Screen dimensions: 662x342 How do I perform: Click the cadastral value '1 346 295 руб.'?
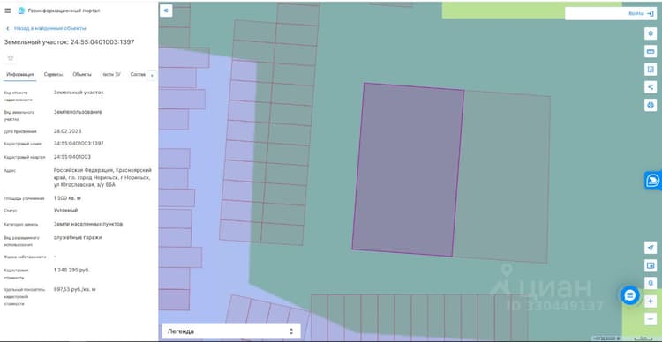[71, 270]
